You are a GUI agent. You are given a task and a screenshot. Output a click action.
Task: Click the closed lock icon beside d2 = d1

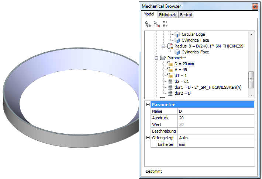170,81
